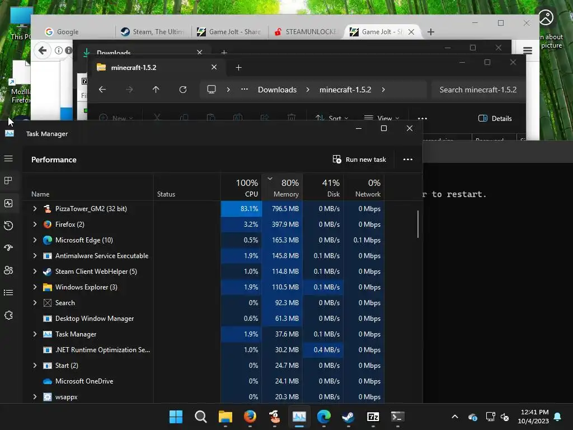Sort processes by Network column
The width and height of the screenshot is (573, 430).
click(364, 188)
